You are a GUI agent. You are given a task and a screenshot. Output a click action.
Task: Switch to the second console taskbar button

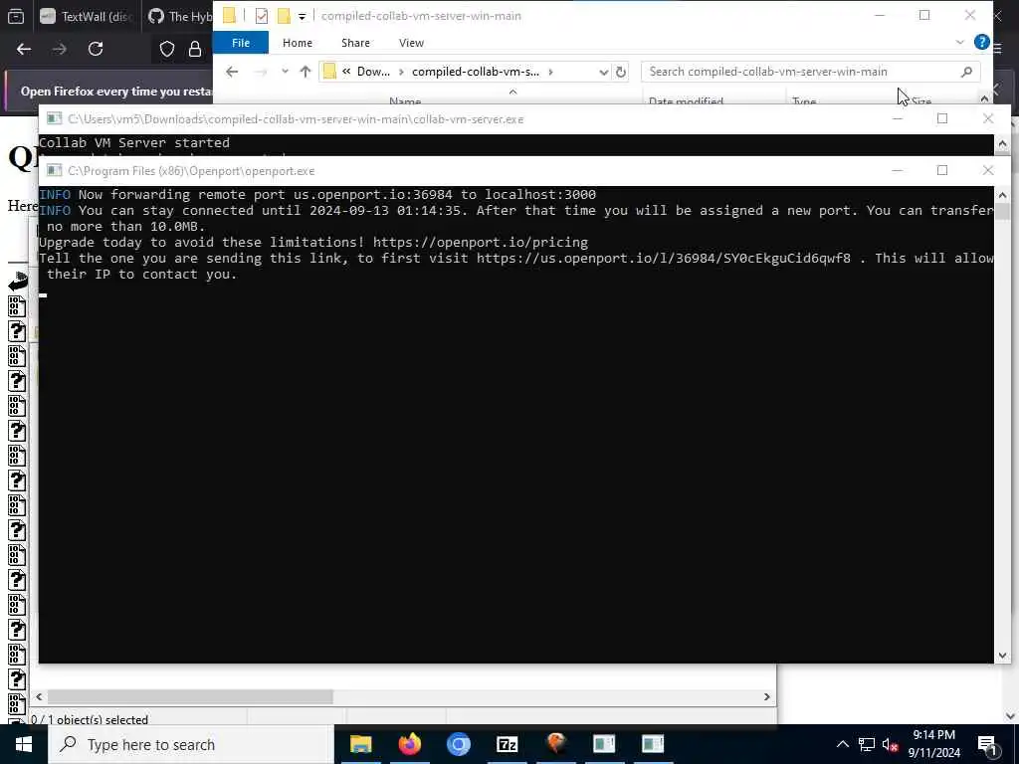[x=653, y=744]
